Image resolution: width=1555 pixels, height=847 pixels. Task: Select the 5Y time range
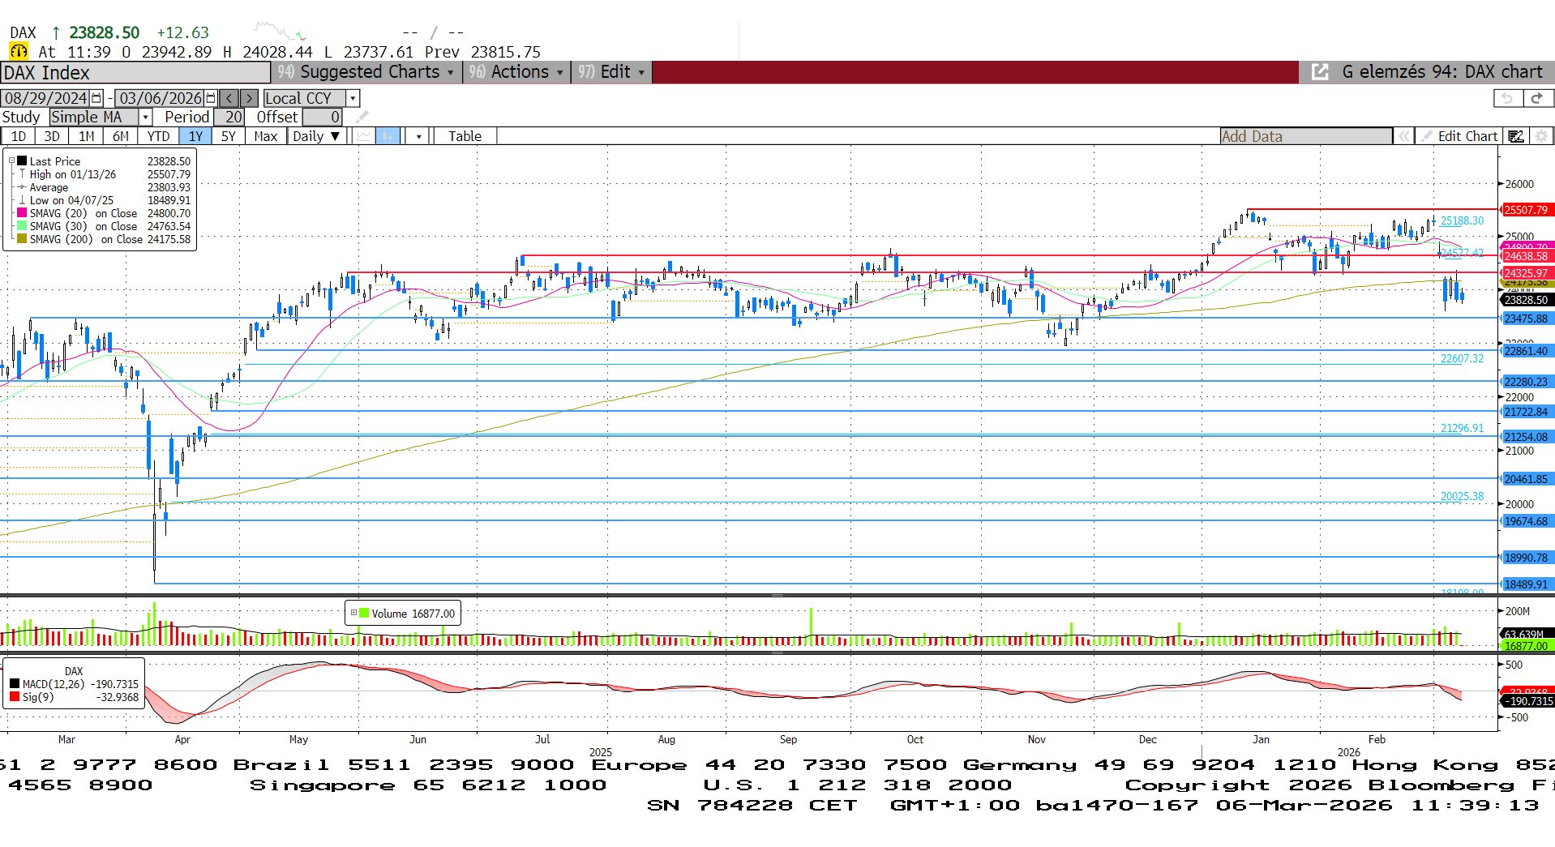pyautogui.click(x=229, y=136)
